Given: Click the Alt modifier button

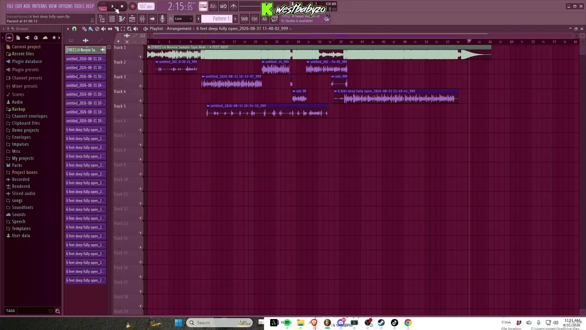Looking at the screenshot, I should point(265,19).
